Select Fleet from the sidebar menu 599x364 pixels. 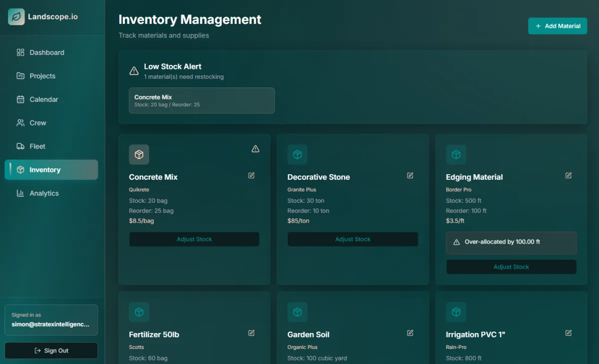click(37, 146)
